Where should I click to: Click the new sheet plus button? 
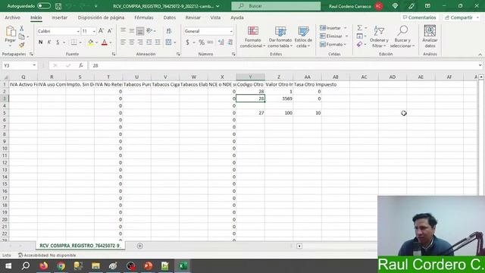point(139,246)
